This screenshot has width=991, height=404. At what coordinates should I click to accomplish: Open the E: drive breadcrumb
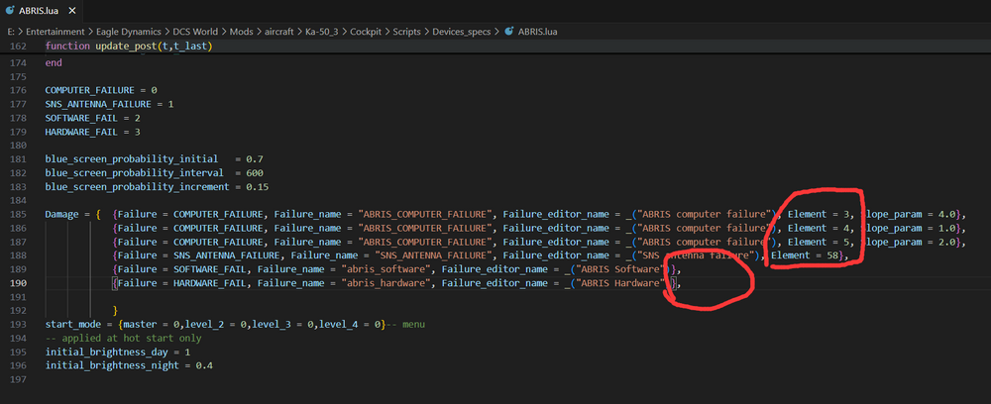tap(10, 32)
